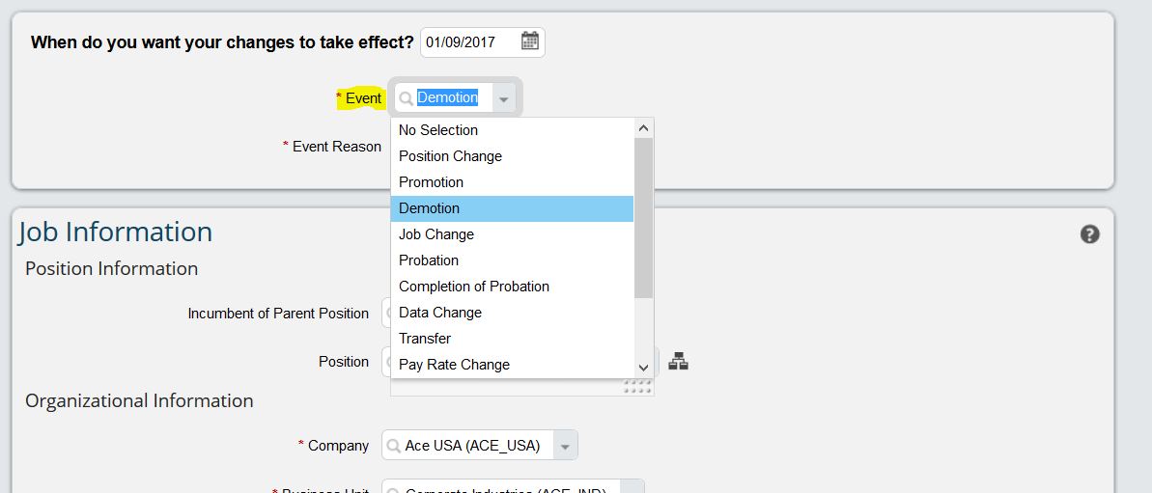Click the search icon in the Event field
1152x493 pixels.
click(x=406, y=98)
